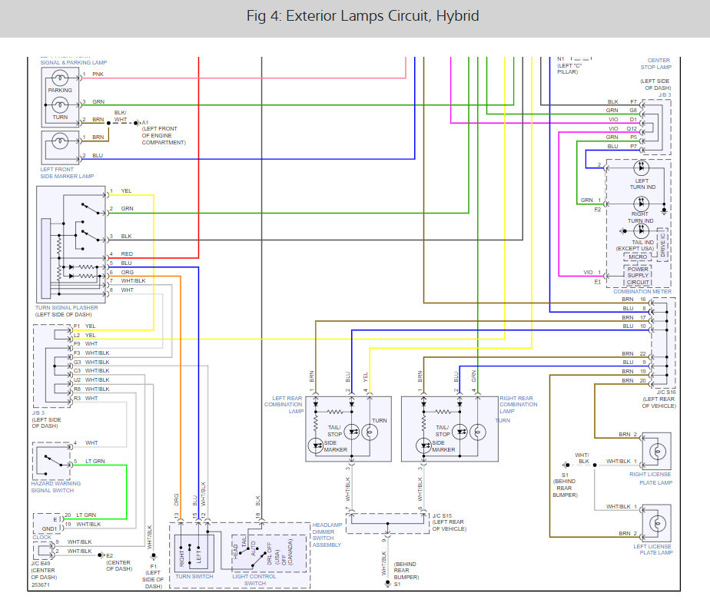Click the 'GND1' terminal label in clock
The height and width of the screenshot is (616, 710).
pyautogui.click(x=49, y=528)
